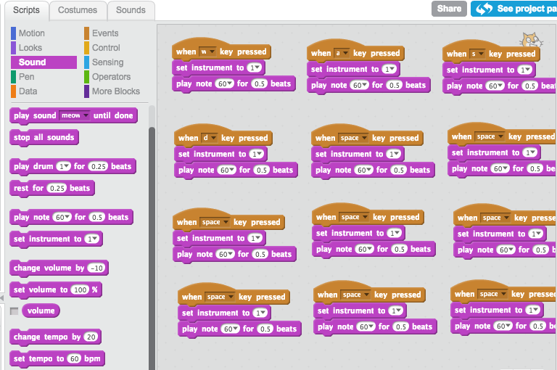557x370 pixels.
Task: Click the 'change tempo by 20' block
Action: [x=55, y=337]
